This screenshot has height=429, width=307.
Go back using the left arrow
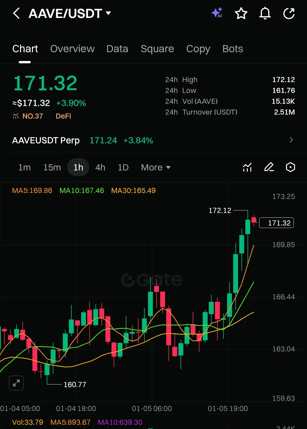coord(16,13)
